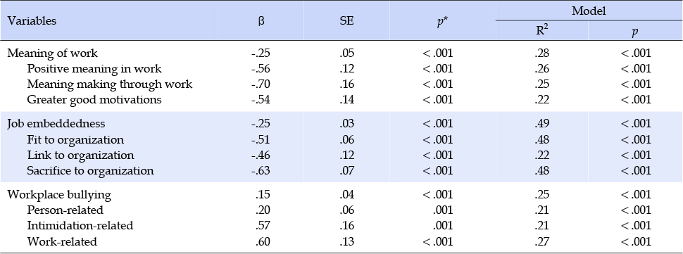Select Sacrifice to organization row label
This screenshot has height=254, width=683.
tap(90, 170)
